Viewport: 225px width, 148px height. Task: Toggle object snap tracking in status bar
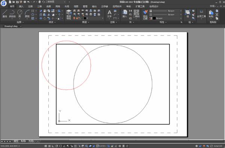click(64, 146)
